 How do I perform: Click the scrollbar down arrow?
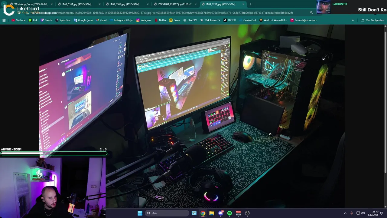(x=385, y=207)
